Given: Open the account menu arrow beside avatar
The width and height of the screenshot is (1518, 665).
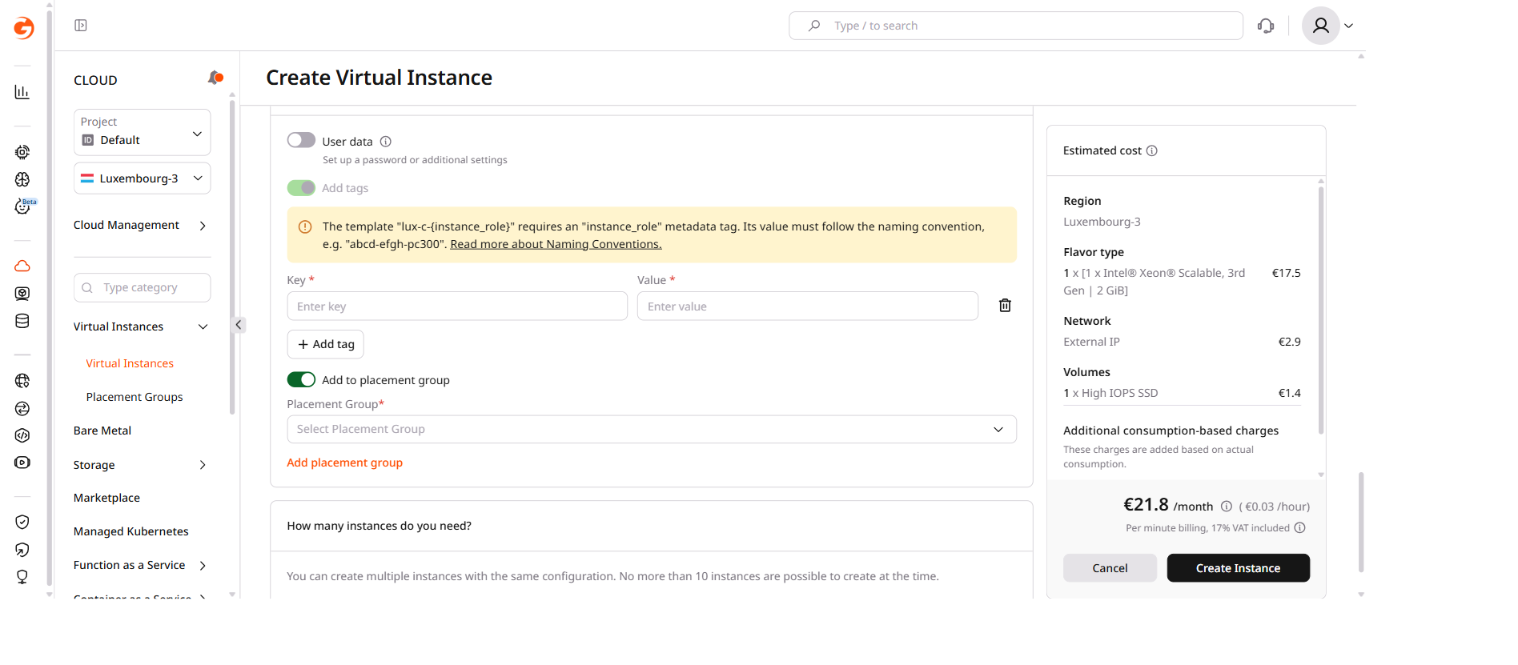Looking at the screenshot, I should point(1349,26).
